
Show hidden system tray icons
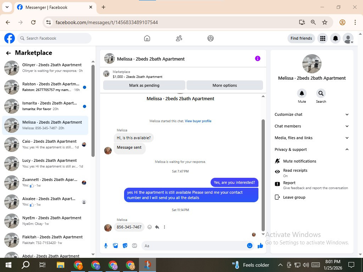click(280, 265)
